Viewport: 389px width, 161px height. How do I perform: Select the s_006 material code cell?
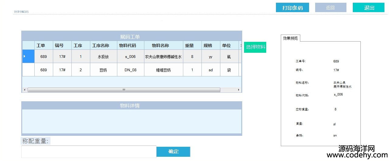tap(130, 56)
